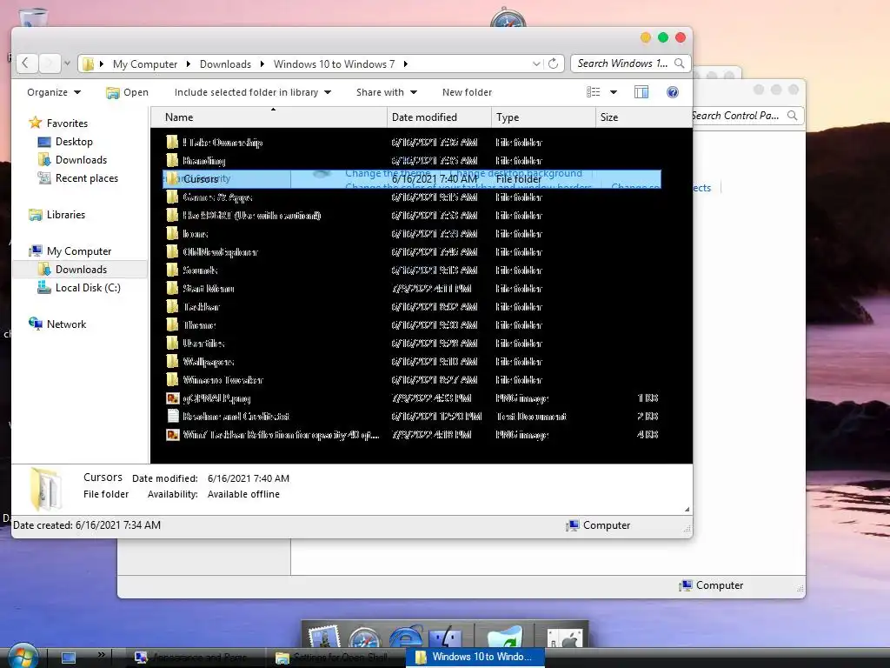The height and width of the screenshot is (668, 890).
Task: Click the folder icon of the Branding row
Action: click(173, 160)
